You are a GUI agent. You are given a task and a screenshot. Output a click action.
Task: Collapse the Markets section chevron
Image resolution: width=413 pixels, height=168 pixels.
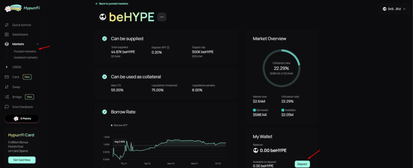(38, 44)
